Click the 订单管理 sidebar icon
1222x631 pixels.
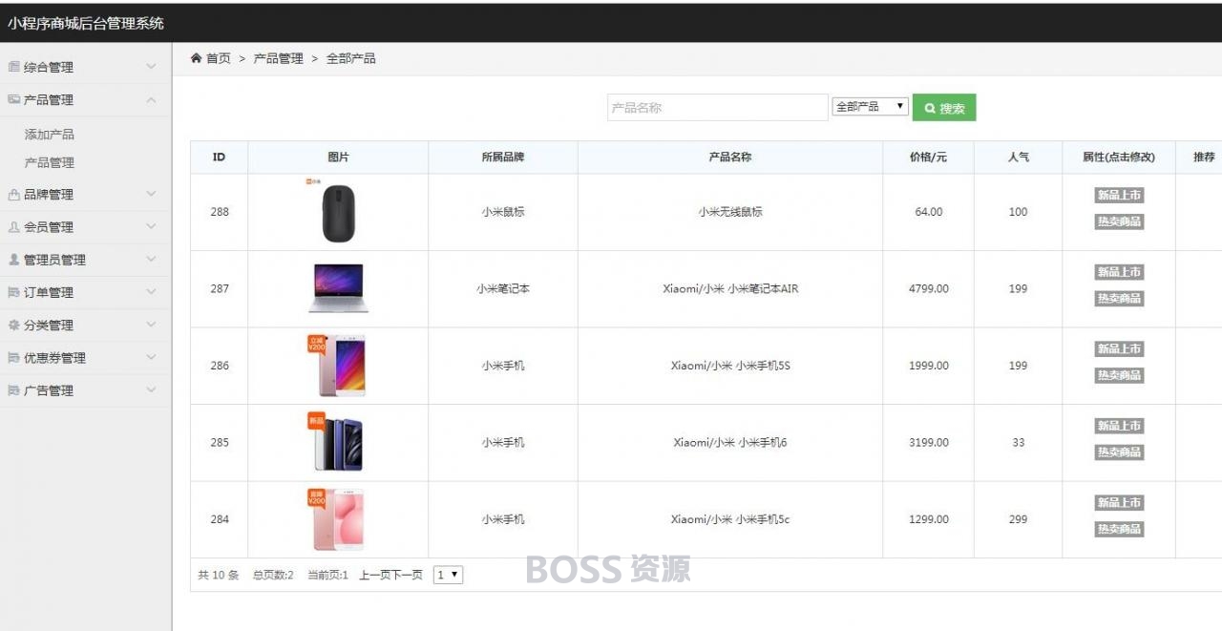click(x=13, y=292)
